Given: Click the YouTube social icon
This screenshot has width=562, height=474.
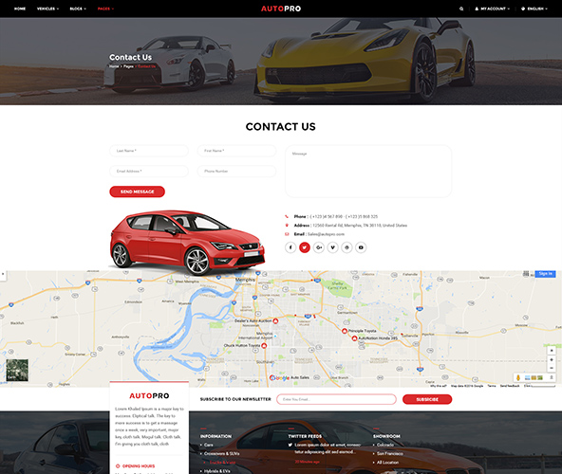Looking at the screenshot, I should coord(361,247).
